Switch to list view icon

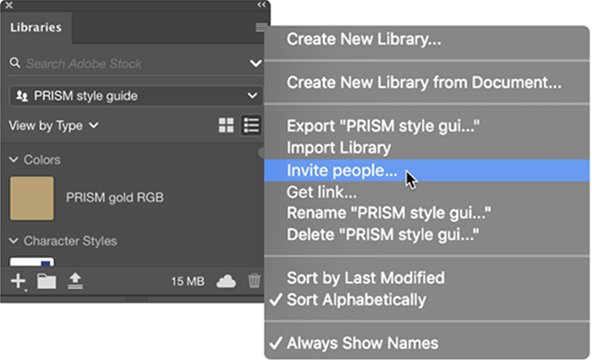click(251, 126)
